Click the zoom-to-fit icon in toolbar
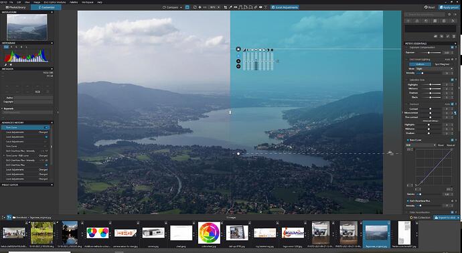462x253 pixels. coord(195,7)
